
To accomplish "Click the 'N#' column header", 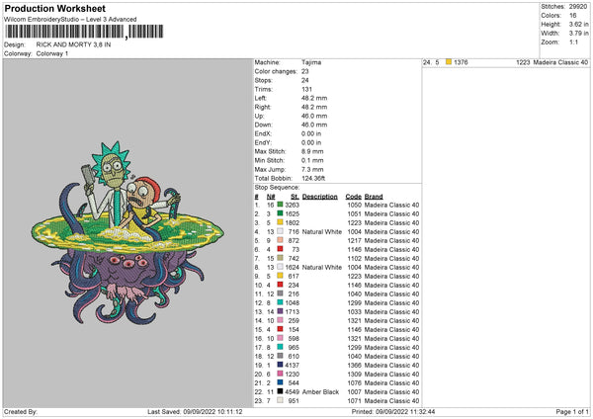I will click(271, 197).
